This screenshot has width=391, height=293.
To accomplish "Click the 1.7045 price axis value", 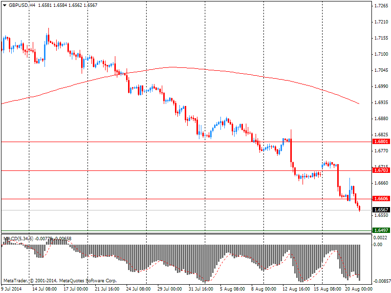I will click(381, 70).
